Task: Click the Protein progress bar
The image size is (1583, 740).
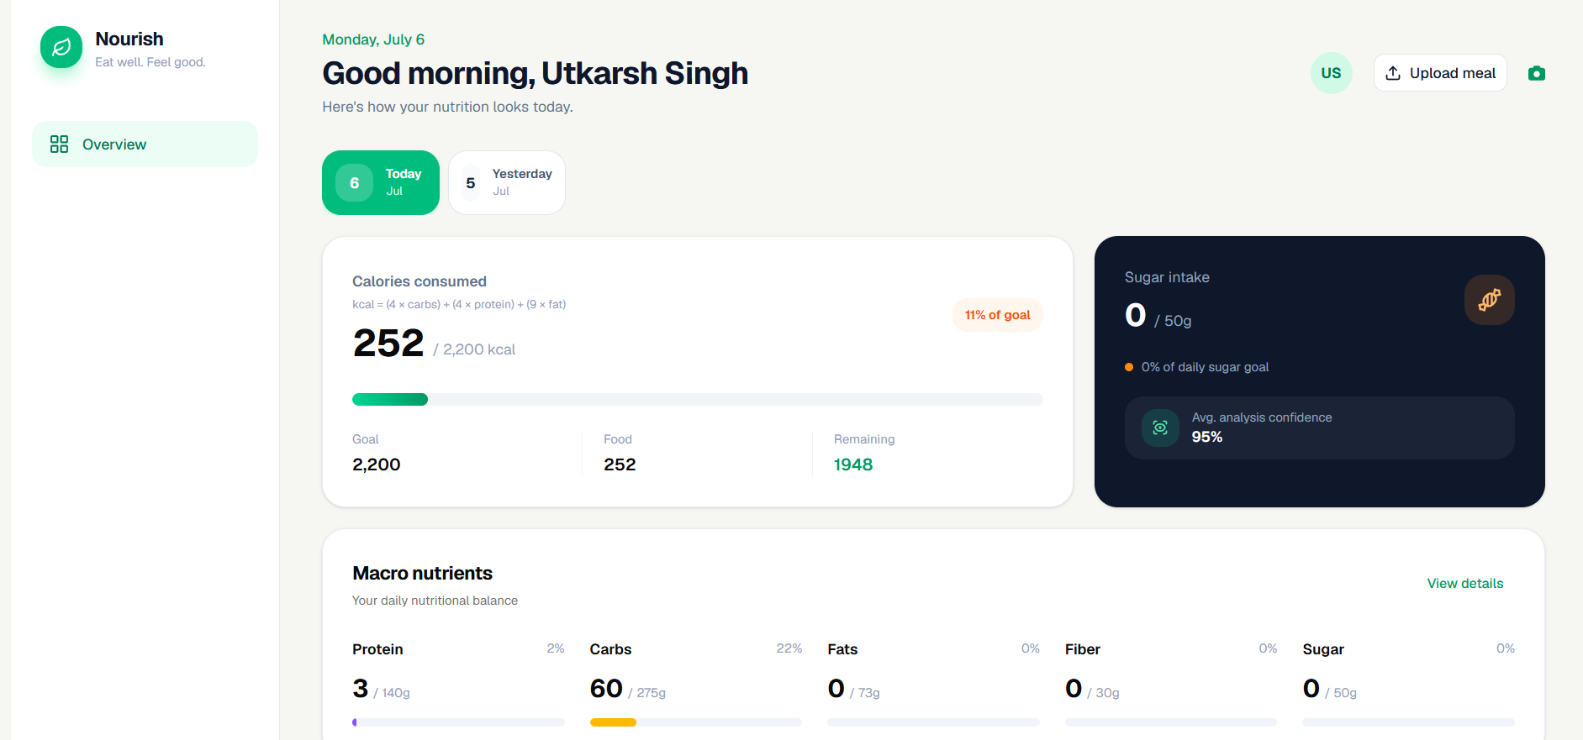Action: click(458, 722)
